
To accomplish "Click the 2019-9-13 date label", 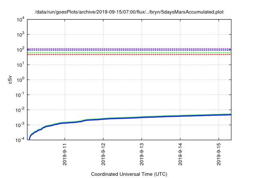I will [142, 154].
